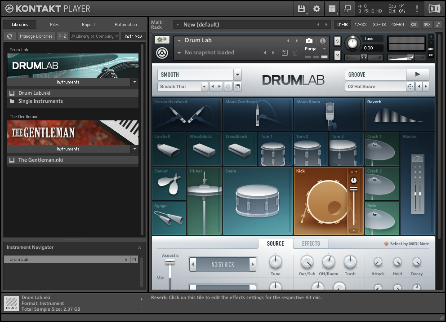
Task: Enable Select by MIDI Note
Action: (x=406, y=243)
